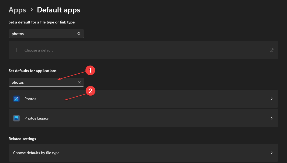
Task: Navigate back using the Apps breadcrumb
Action: point(17,10)
